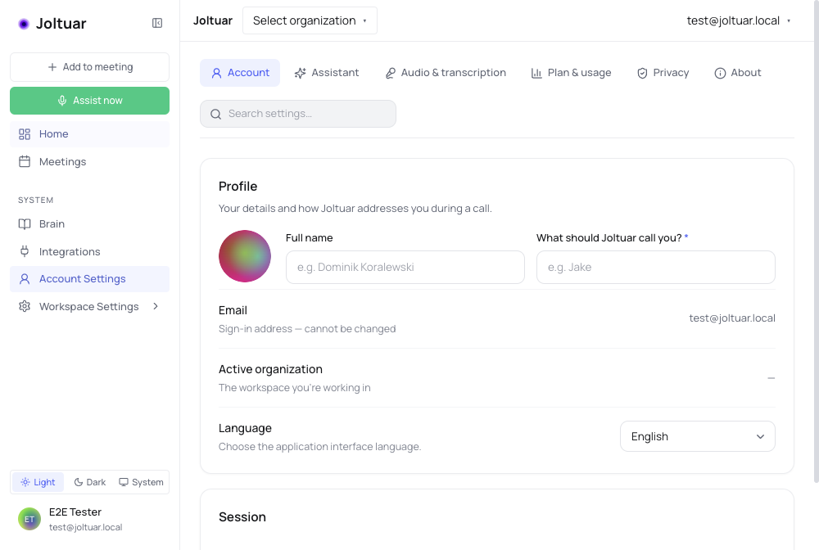Select Account Settings in the sidebar
The image size is (819, 550).
90,279
